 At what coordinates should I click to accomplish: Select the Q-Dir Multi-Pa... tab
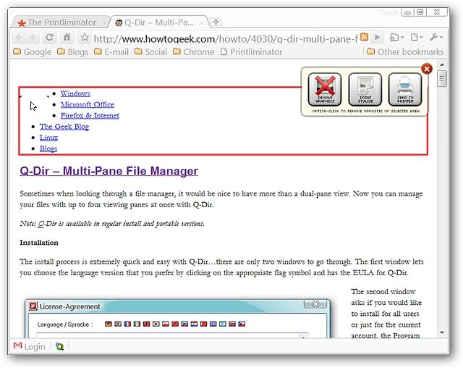159,22
